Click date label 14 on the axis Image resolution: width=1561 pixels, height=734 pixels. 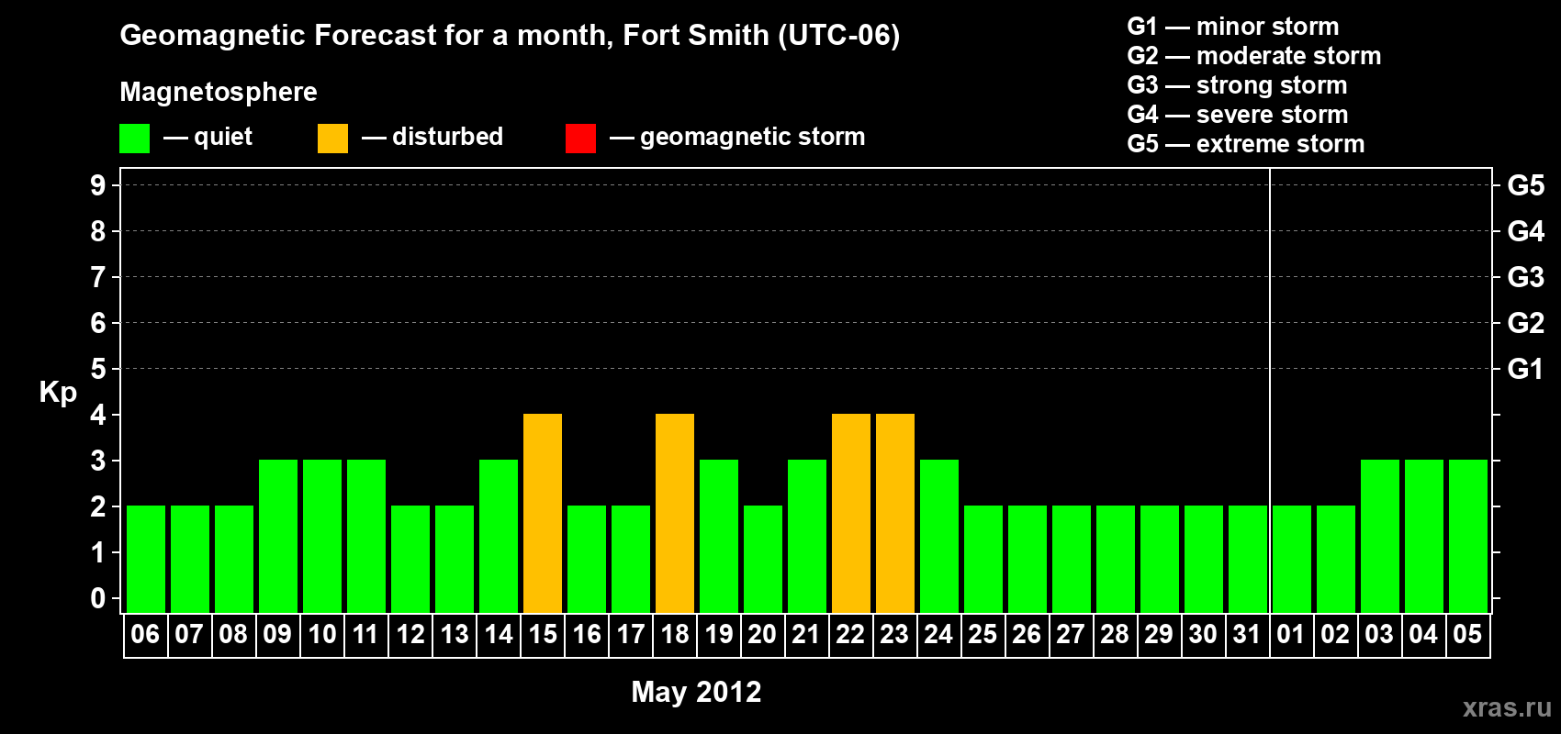[x=499, y=635]
